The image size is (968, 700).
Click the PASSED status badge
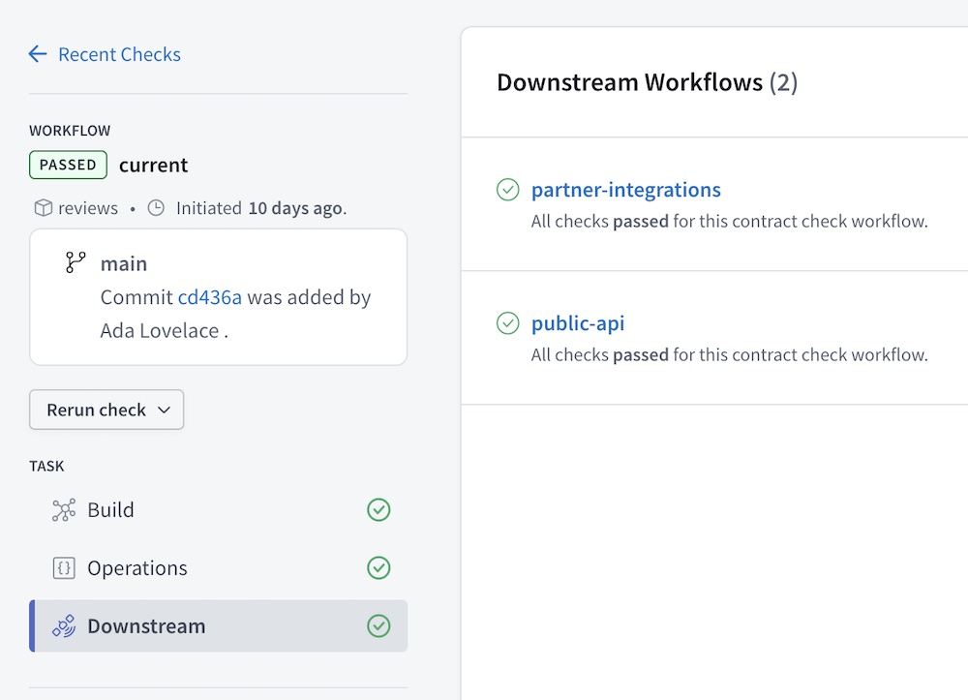point(68,165)
